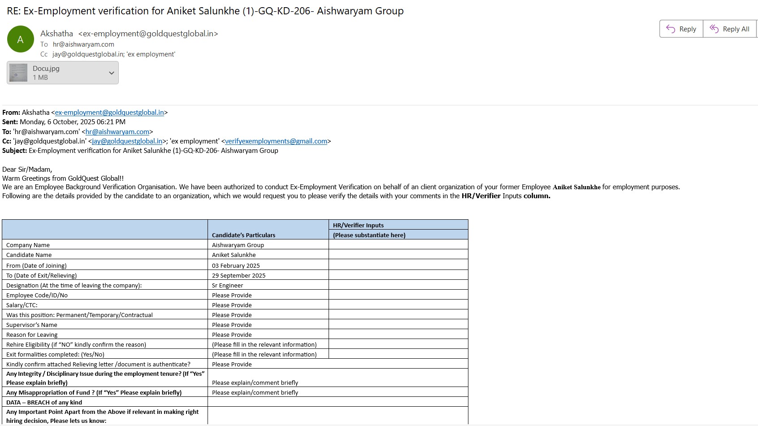Click 'Please explain/comment briefly' in the Integrity row
The image size is (758, 426).
[x=255, y=383]
